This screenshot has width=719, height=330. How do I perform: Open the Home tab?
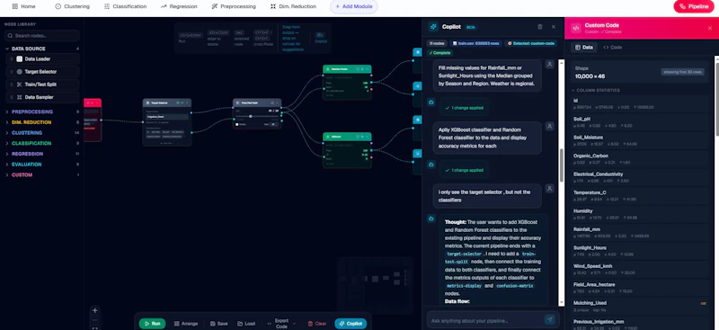tap(23, 6)
